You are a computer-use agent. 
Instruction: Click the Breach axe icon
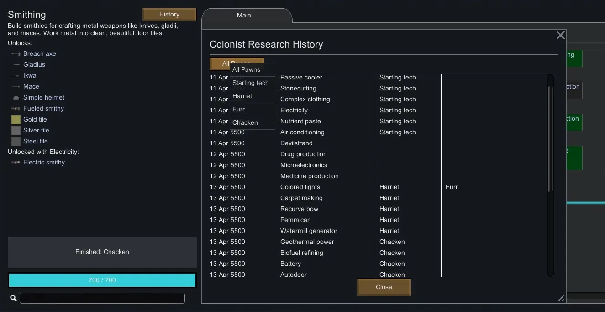pyautogui.click(x=16, y=54)
